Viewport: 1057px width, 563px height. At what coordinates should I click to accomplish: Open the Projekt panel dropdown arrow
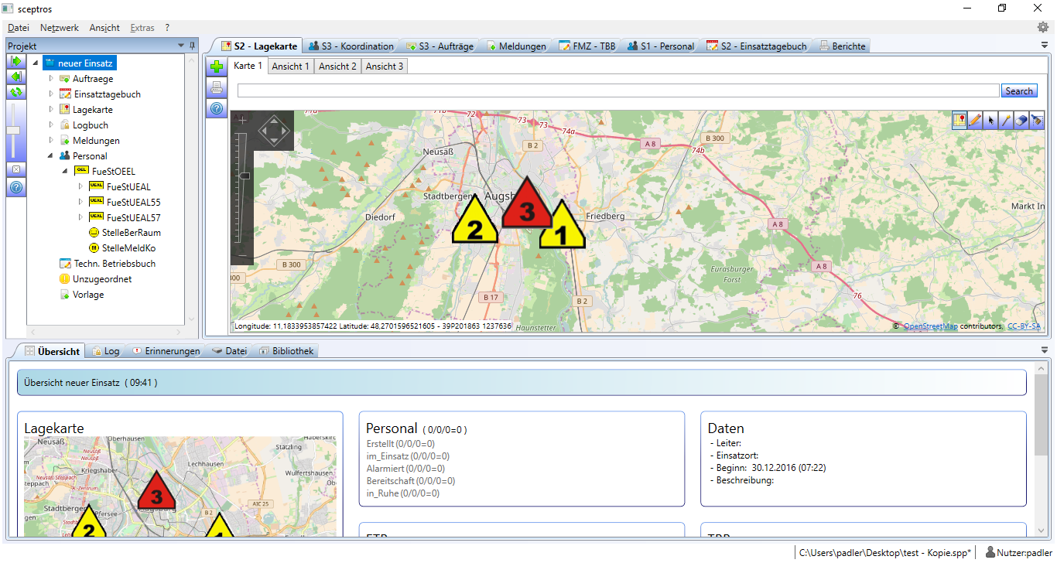tap(181, 46)
